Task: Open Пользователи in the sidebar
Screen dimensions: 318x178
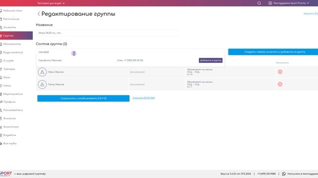Action: [13, 110]
